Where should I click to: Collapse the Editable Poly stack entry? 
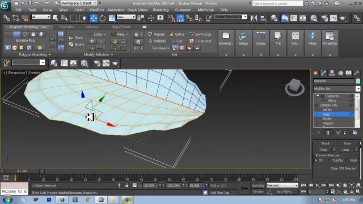click(x=316, y=105)
